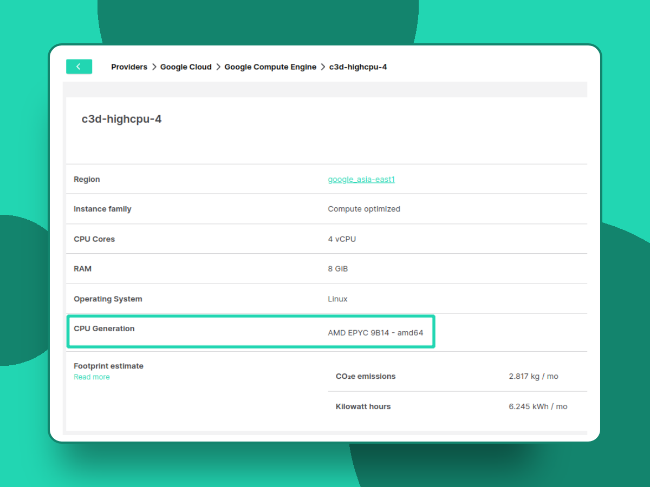Click the Footprint estimate label
Image resolution: width=650 pixels, height=487 pixels.
pyautogui.click(x=108, y=366)
